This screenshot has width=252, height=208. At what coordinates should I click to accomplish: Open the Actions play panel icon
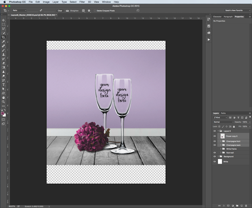click(x=209, y=39)
